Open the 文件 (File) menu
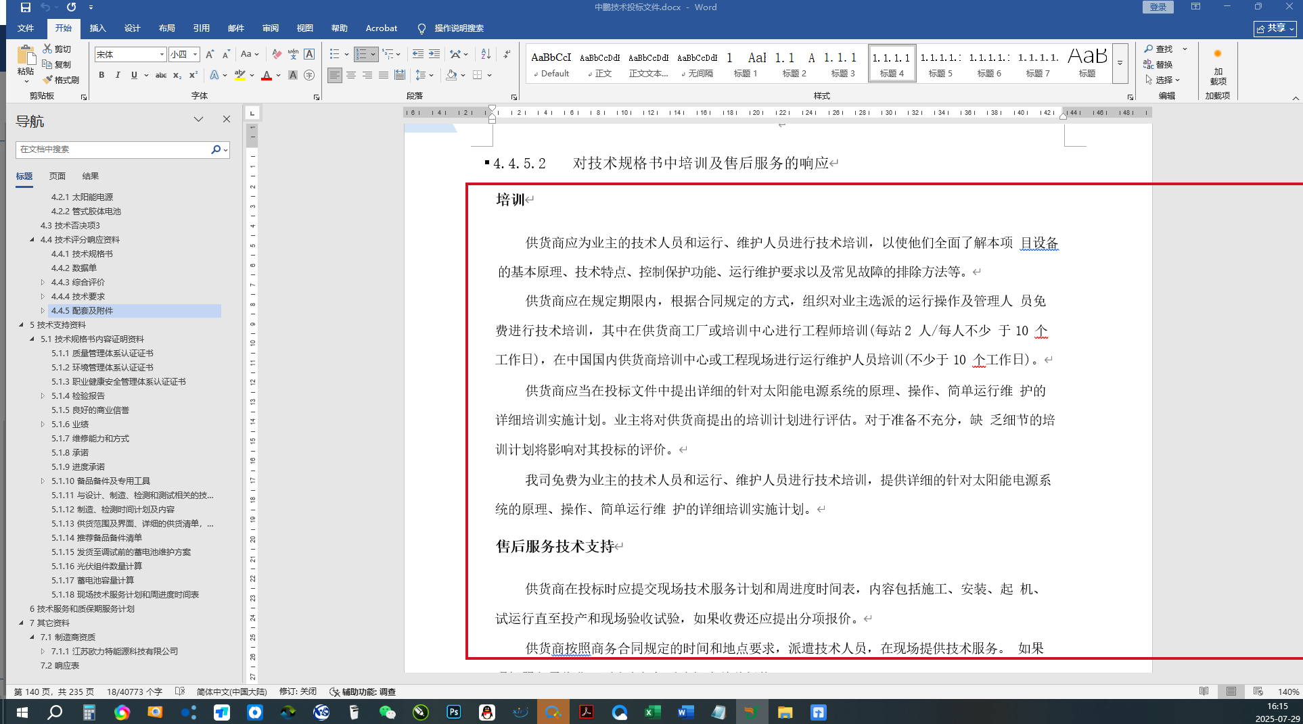The image size is (1303, 724). coord(26,28)
